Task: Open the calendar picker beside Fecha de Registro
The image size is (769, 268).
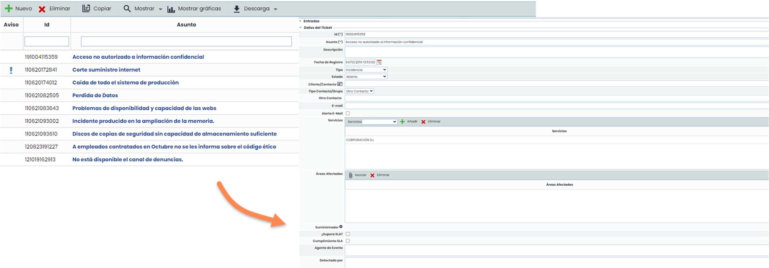Action: pyautogui.click(x=379, y=62)
